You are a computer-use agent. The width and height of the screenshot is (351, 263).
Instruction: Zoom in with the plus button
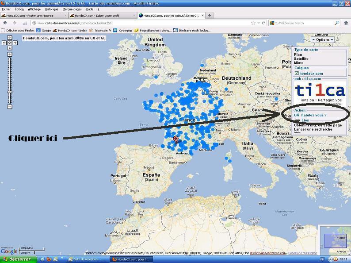click(x=10, y=54)
